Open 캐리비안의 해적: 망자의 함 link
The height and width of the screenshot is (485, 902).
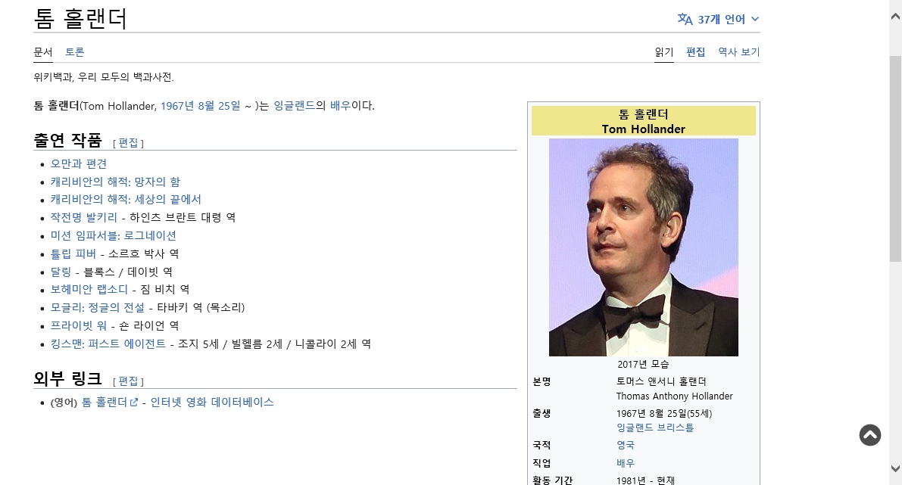115,182
